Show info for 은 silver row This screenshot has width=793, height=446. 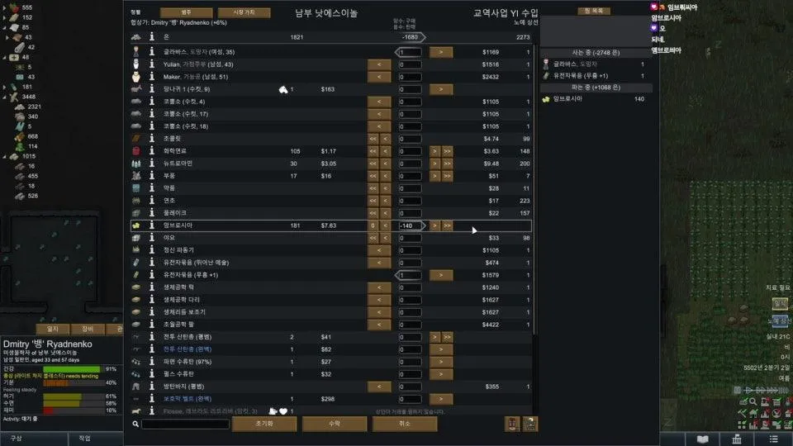pyautogui.click(x=152, y=36)
